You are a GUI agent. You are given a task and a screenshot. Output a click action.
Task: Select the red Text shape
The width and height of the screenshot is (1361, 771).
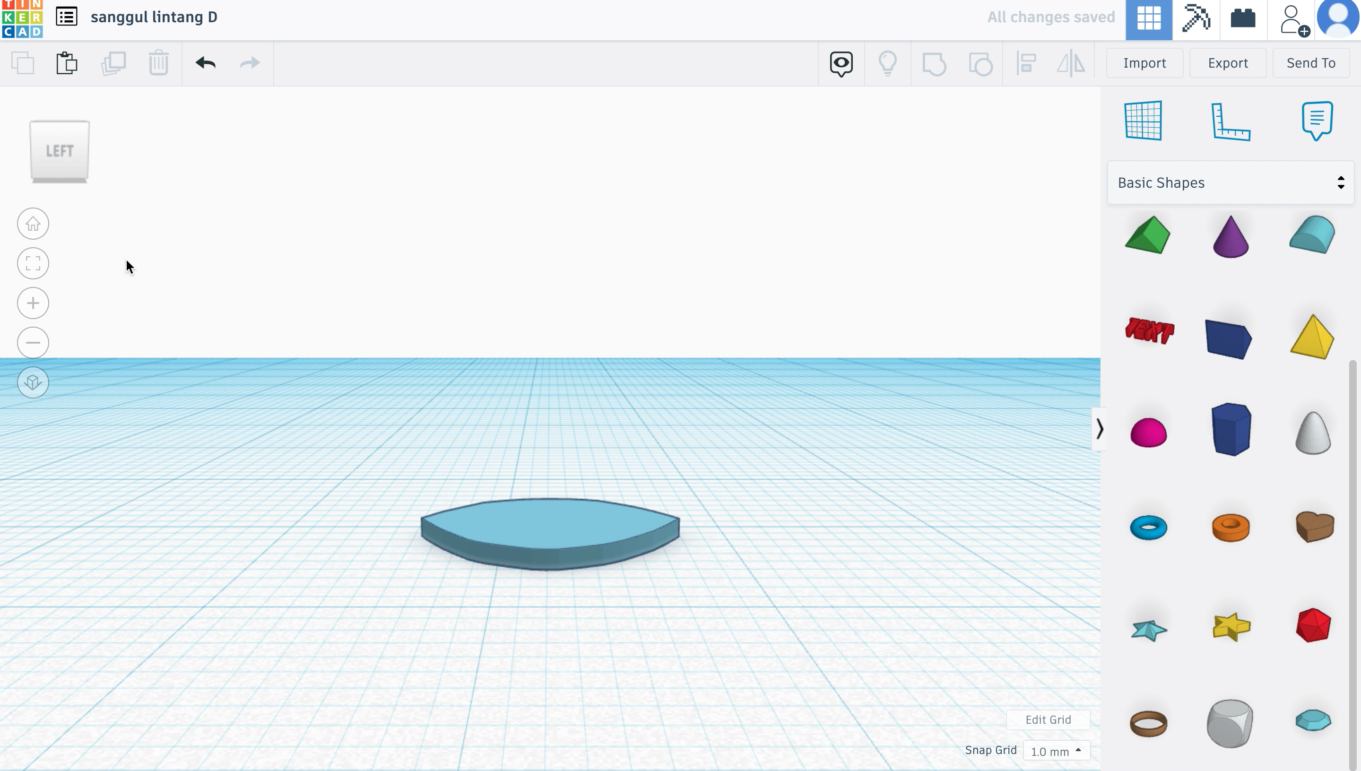(x=1149, y=331)
